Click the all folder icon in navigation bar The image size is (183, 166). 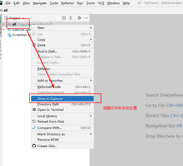pos(1,10)
